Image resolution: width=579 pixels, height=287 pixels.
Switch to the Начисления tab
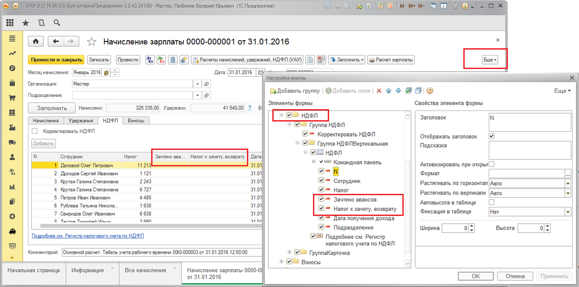pyautogui.click(x=46, y=121)
